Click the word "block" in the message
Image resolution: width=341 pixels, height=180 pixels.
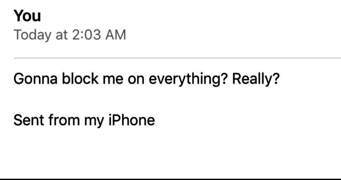(80, 79)
